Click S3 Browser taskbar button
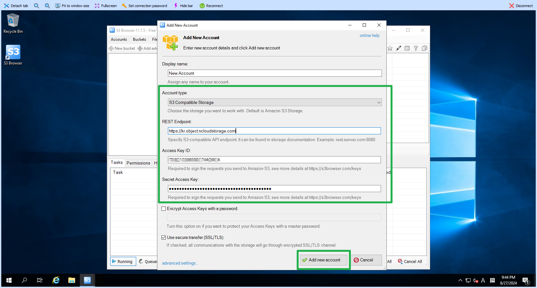 tap(87, 280)
